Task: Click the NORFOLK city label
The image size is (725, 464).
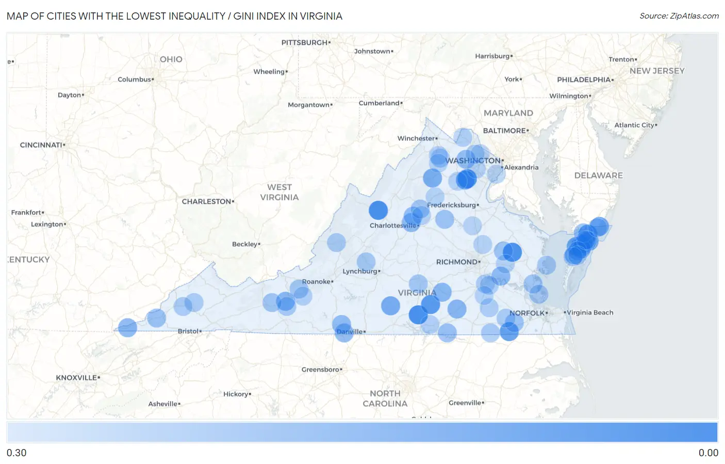Action: coord(527,313)
